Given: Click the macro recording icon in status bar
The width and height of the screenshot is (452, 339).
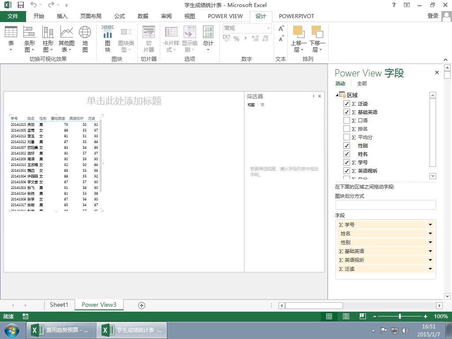Looking at the screenshot, I should pyautogui.click(x=25, y=316).
